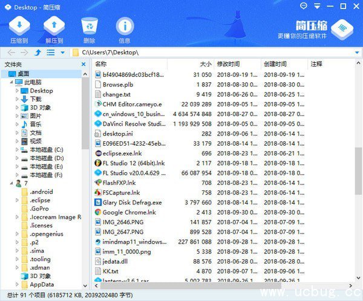Expand the .eclipse folder node

[x=17, y=200]
